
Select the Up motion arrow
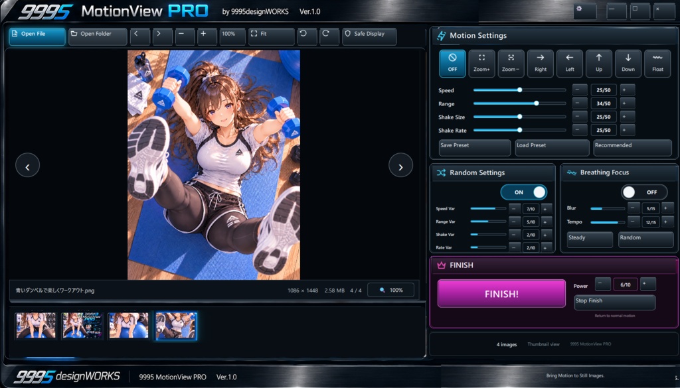(x=599, y=63)
